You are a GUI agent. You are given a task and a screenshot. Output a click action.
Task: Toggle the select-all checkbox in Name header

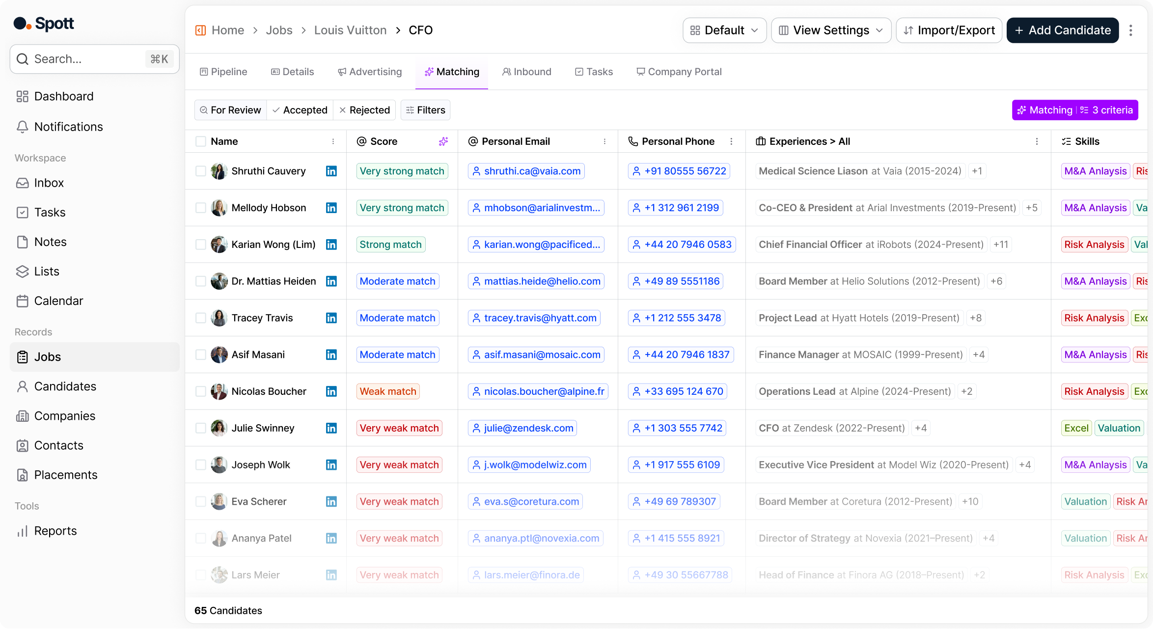[200, 141]
